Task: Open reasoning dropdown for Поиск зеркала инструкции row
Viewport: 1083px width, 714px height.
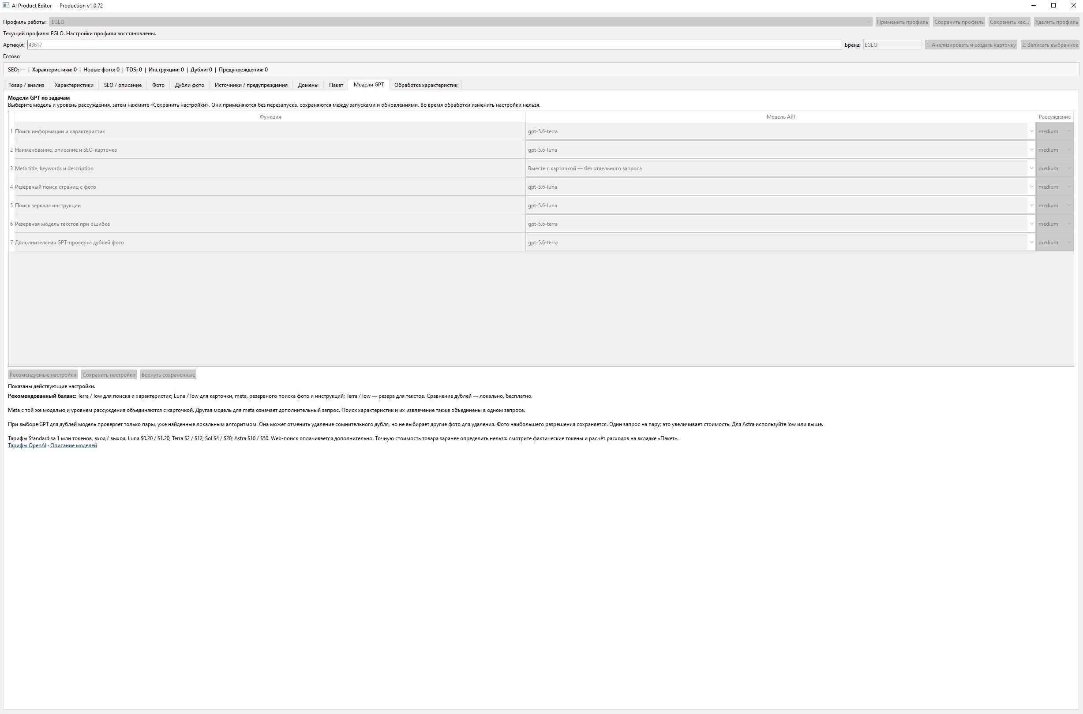Action: pos(1054,206)
